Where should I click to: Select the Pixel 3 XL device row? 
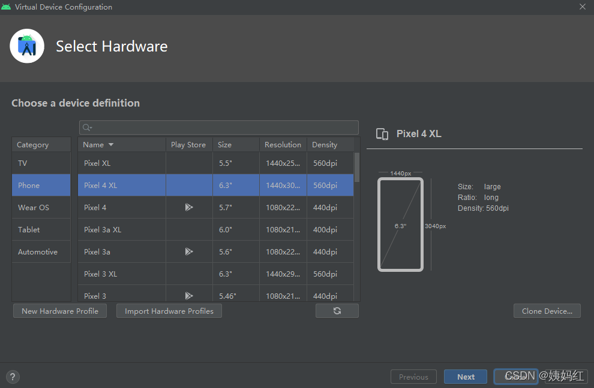point(215,274)
